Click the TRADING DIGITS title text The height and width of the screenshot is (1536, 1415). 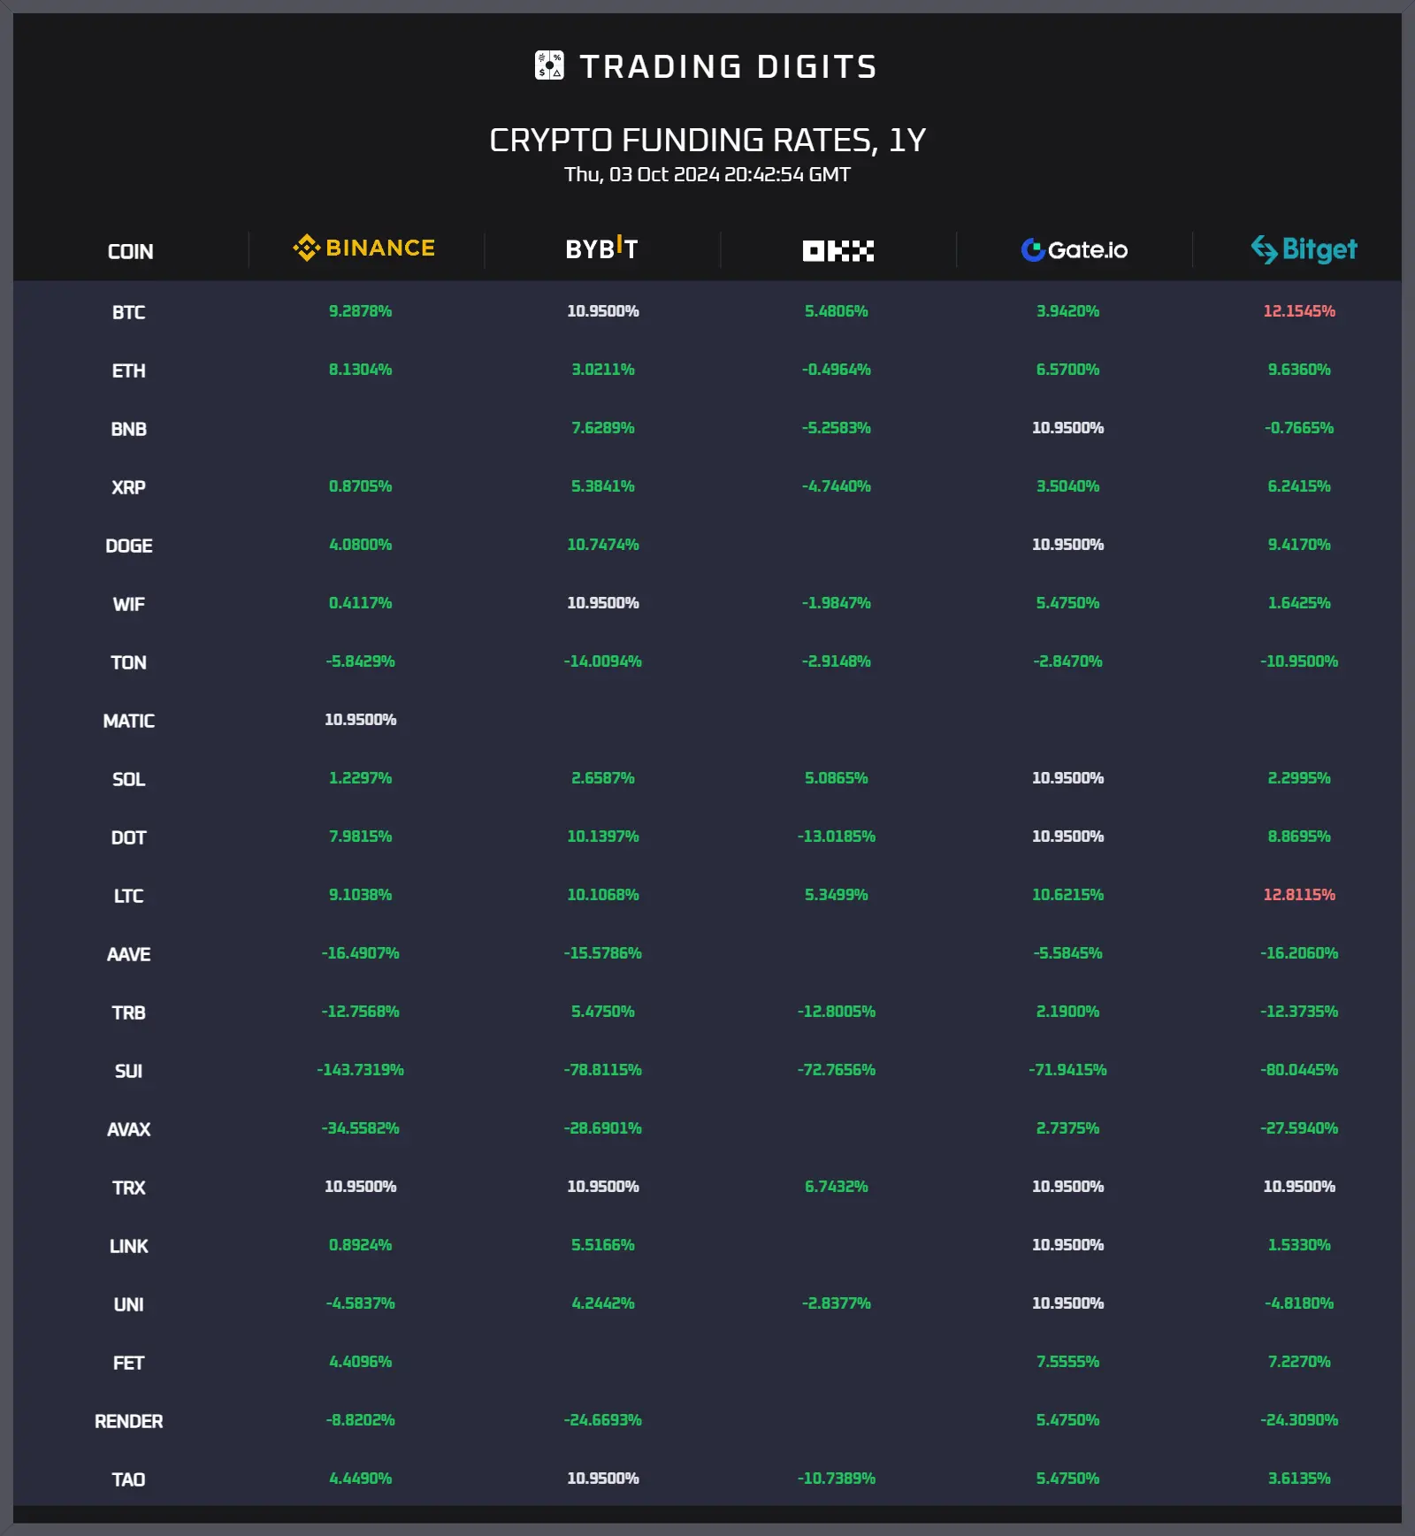pos(728,66)
